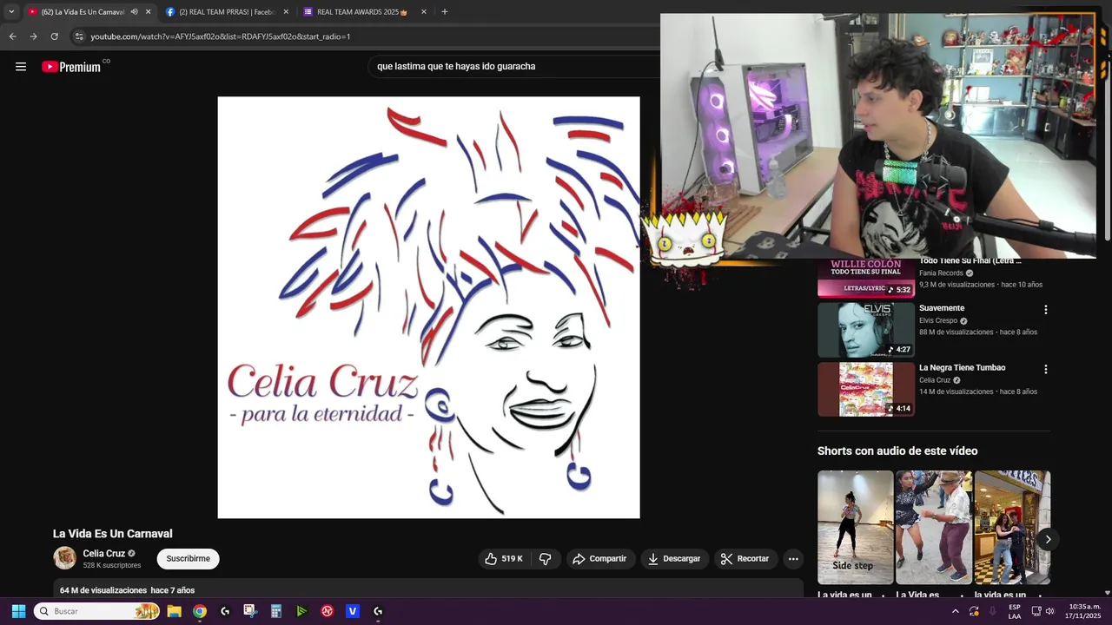
Task: Switch to the REAL TEAM AWARDS 2025 tab
Action: point(362,12)
